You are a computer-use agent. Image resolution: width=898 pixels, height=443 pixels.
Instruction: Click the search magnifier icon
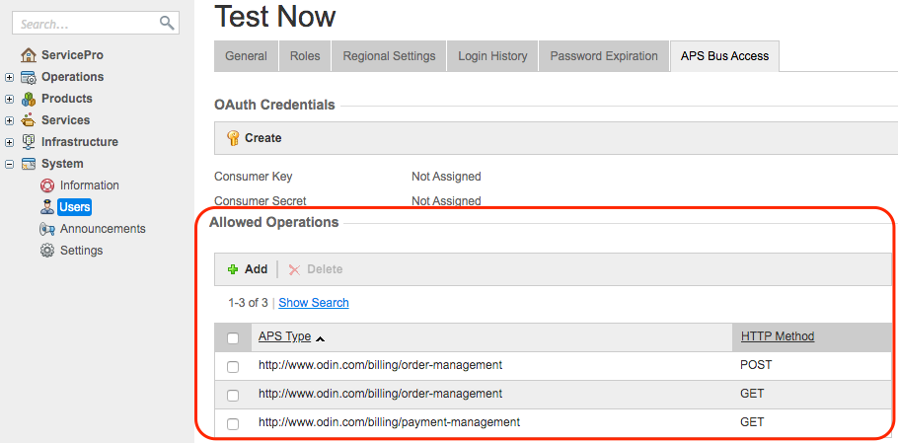167,23
